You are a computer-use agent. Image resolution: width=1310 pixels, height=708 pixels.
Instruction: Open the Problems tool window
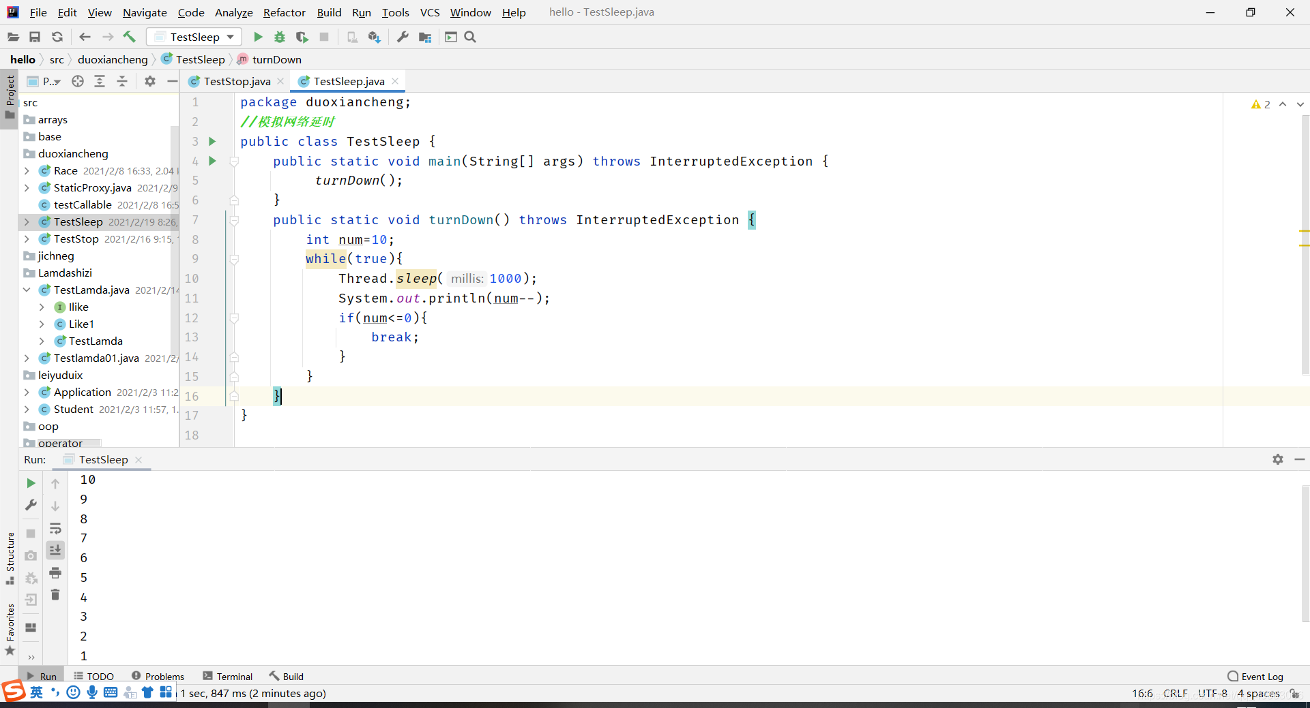[158, 676]
